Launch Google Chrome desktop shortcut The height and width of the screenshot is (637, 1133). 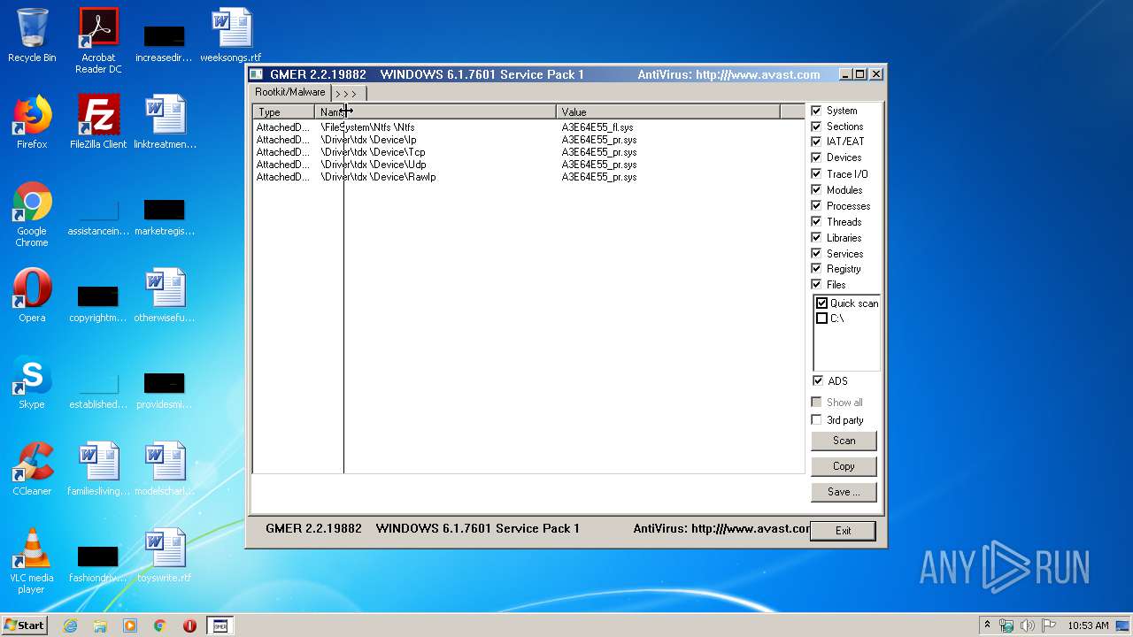pos(32,214)
